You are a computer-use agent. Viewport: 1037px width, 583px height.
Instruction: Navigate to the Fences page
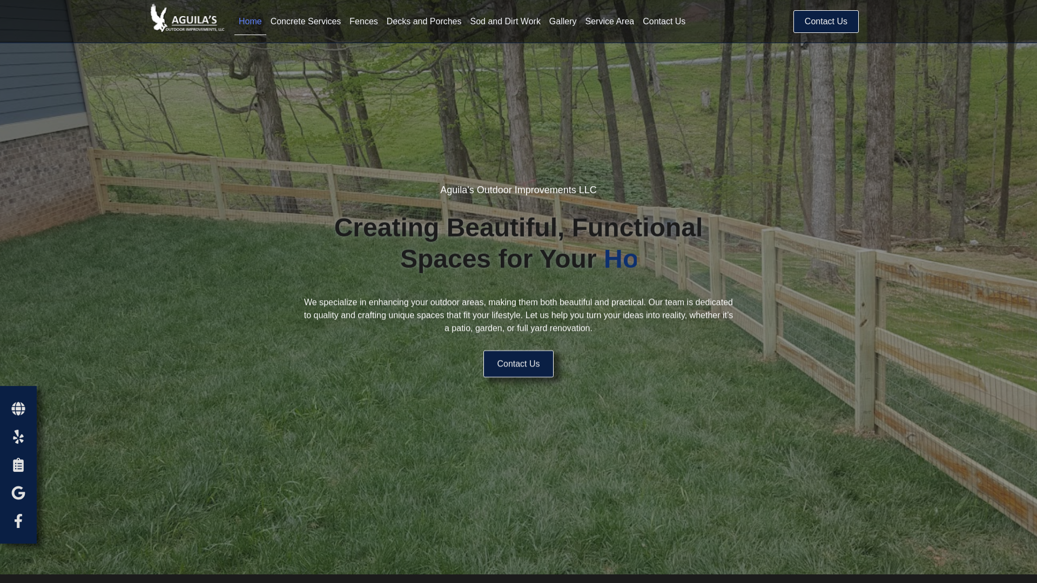pos(363,22)
